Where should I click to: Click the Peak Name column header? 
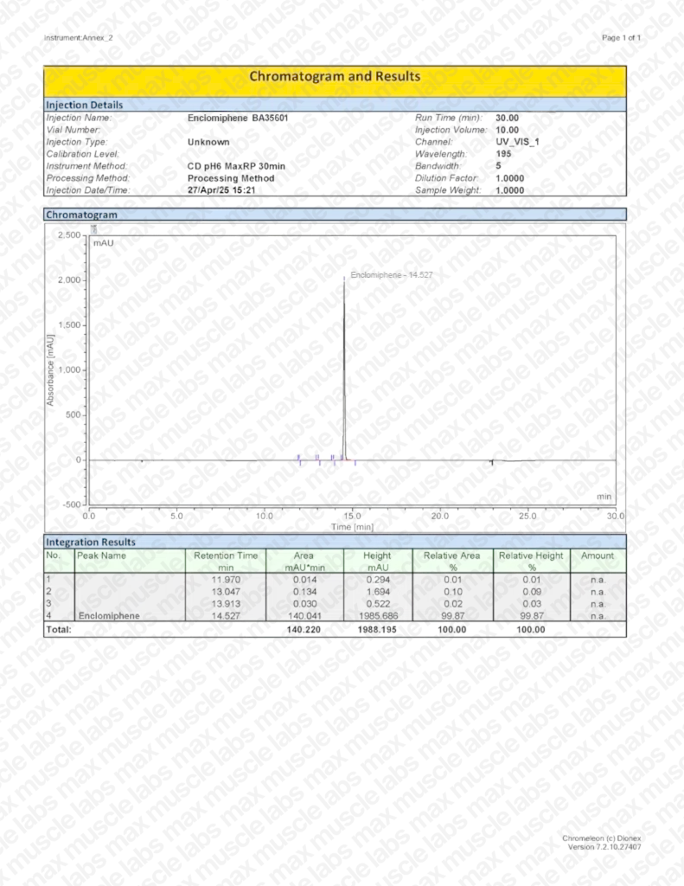[102, 555]
